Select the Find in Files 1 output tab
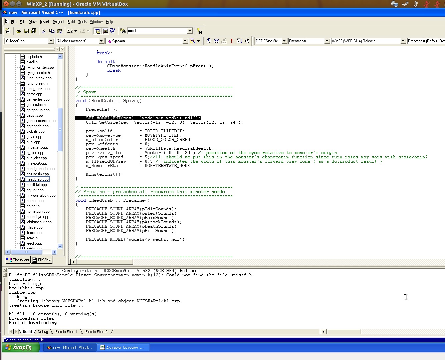 (x=66, y=332)
